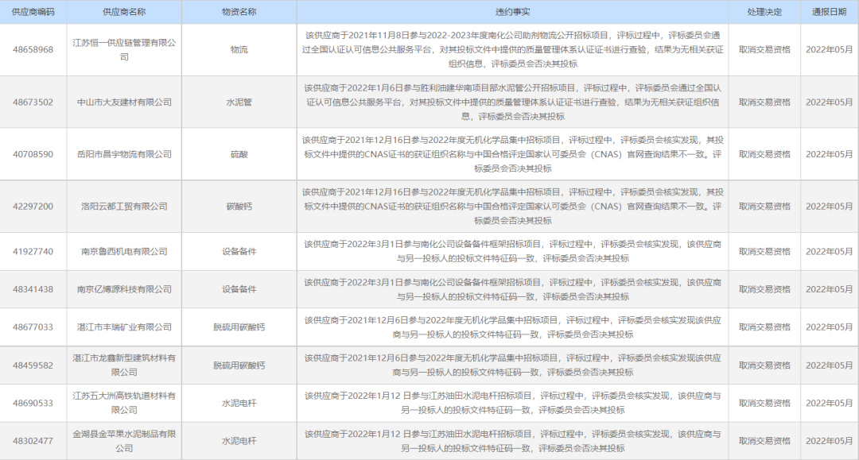This screenshot has height=460, width=859.
Task: Select supplier 洛阳云都工贸有限公司
Action: click(x=125, y=206)
